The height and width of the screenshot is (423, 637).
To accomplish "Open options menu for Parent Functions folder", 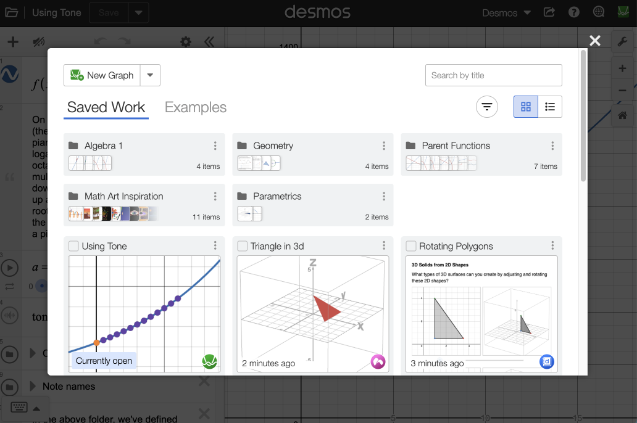I will pyautogui.click(x=552, y=146).
